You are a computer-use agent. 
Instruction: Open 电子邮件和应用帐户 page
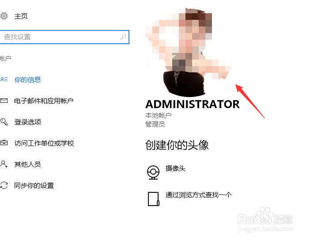point(44,101)
